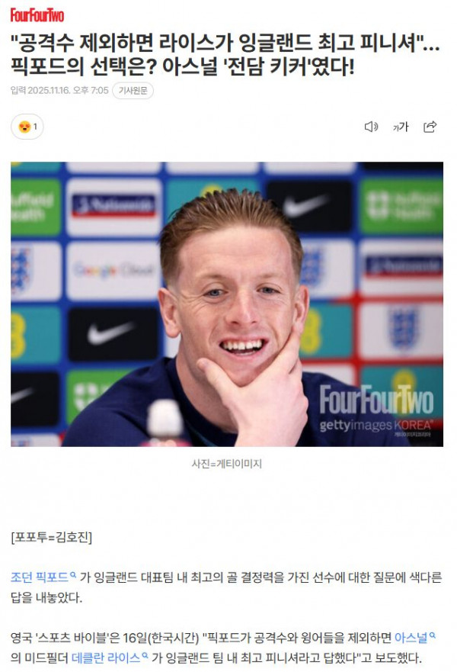Click the gettyimages KOREA watermark on photo
Viewport: 457px width, 672px height.
(376, 425)
